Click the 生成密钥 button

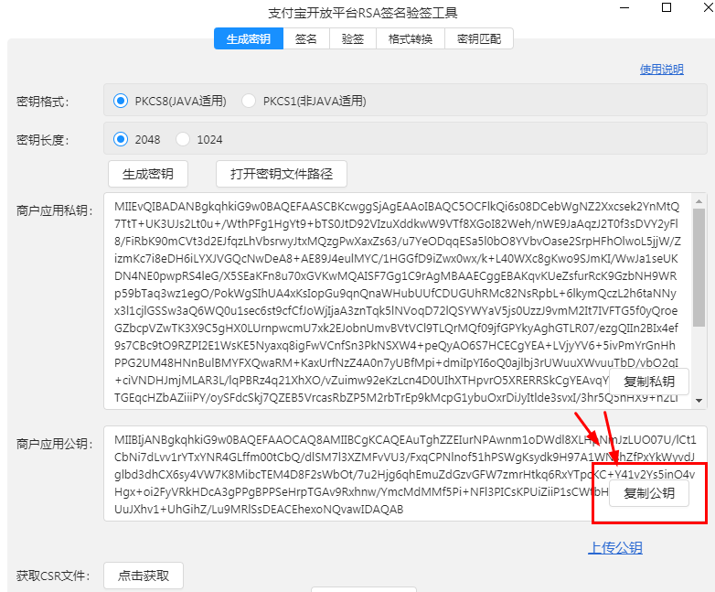tap(148, 174)
